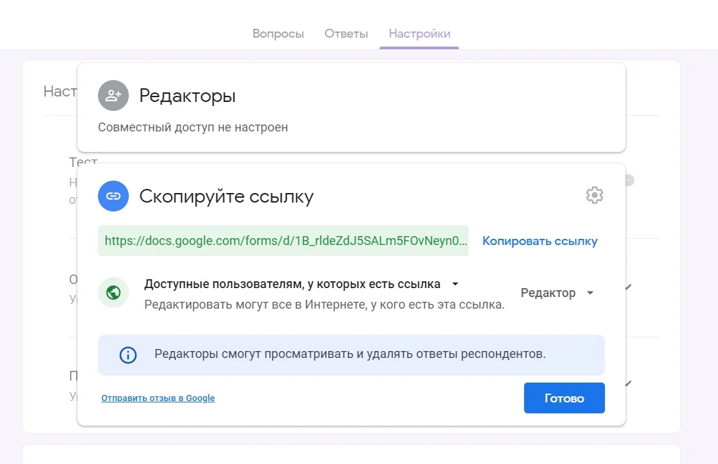This screenshot has width=718, height=464.
Task: Switch to the Вопросы tab
Action: tap(278, 34)
